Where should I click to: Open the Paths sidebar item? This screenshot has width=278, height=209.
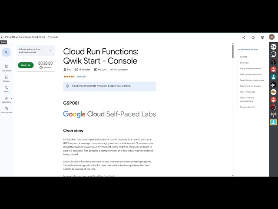6,89
